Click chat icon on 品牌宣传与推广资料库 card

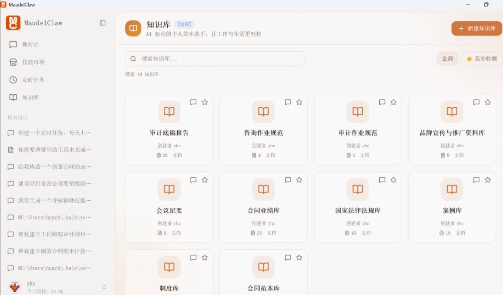point(476,102)
